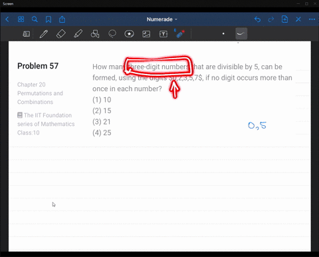Click 'once in each number?' text
The width and height of the screenshot is (319, 257).
(x=127, y=89)
